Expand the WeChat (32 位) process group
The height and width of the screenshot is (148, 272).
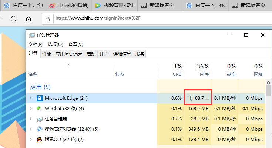click(x=31, y=109)
